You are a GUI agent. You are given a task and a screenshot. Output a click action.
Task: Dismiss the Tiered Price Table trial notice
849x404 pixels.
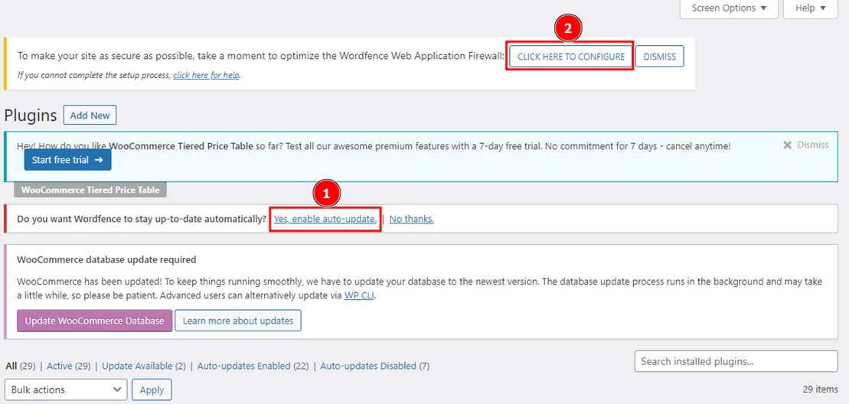(805, 145)
